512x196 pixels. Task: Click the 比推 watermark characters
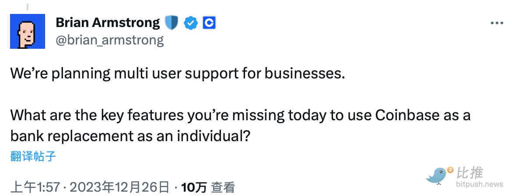[x=470, y=173]
